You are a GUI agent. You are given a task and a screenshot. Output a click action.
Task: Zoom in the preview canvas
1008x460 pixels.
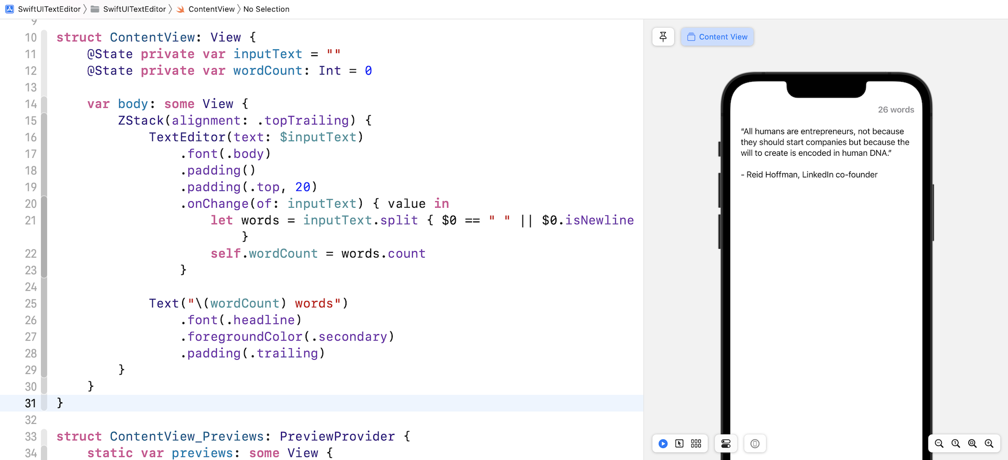click(989, 444)
